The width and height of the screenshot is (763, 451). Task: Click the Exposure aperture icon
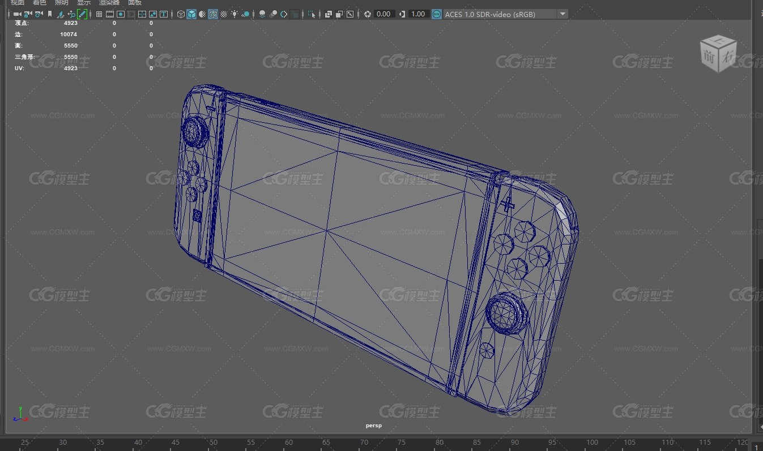tap(367, 14)
